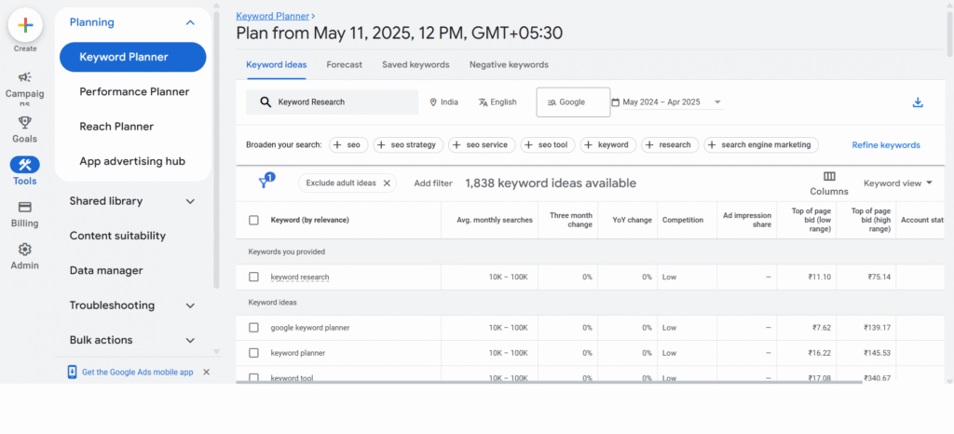Click Add filter

(433, 183)
